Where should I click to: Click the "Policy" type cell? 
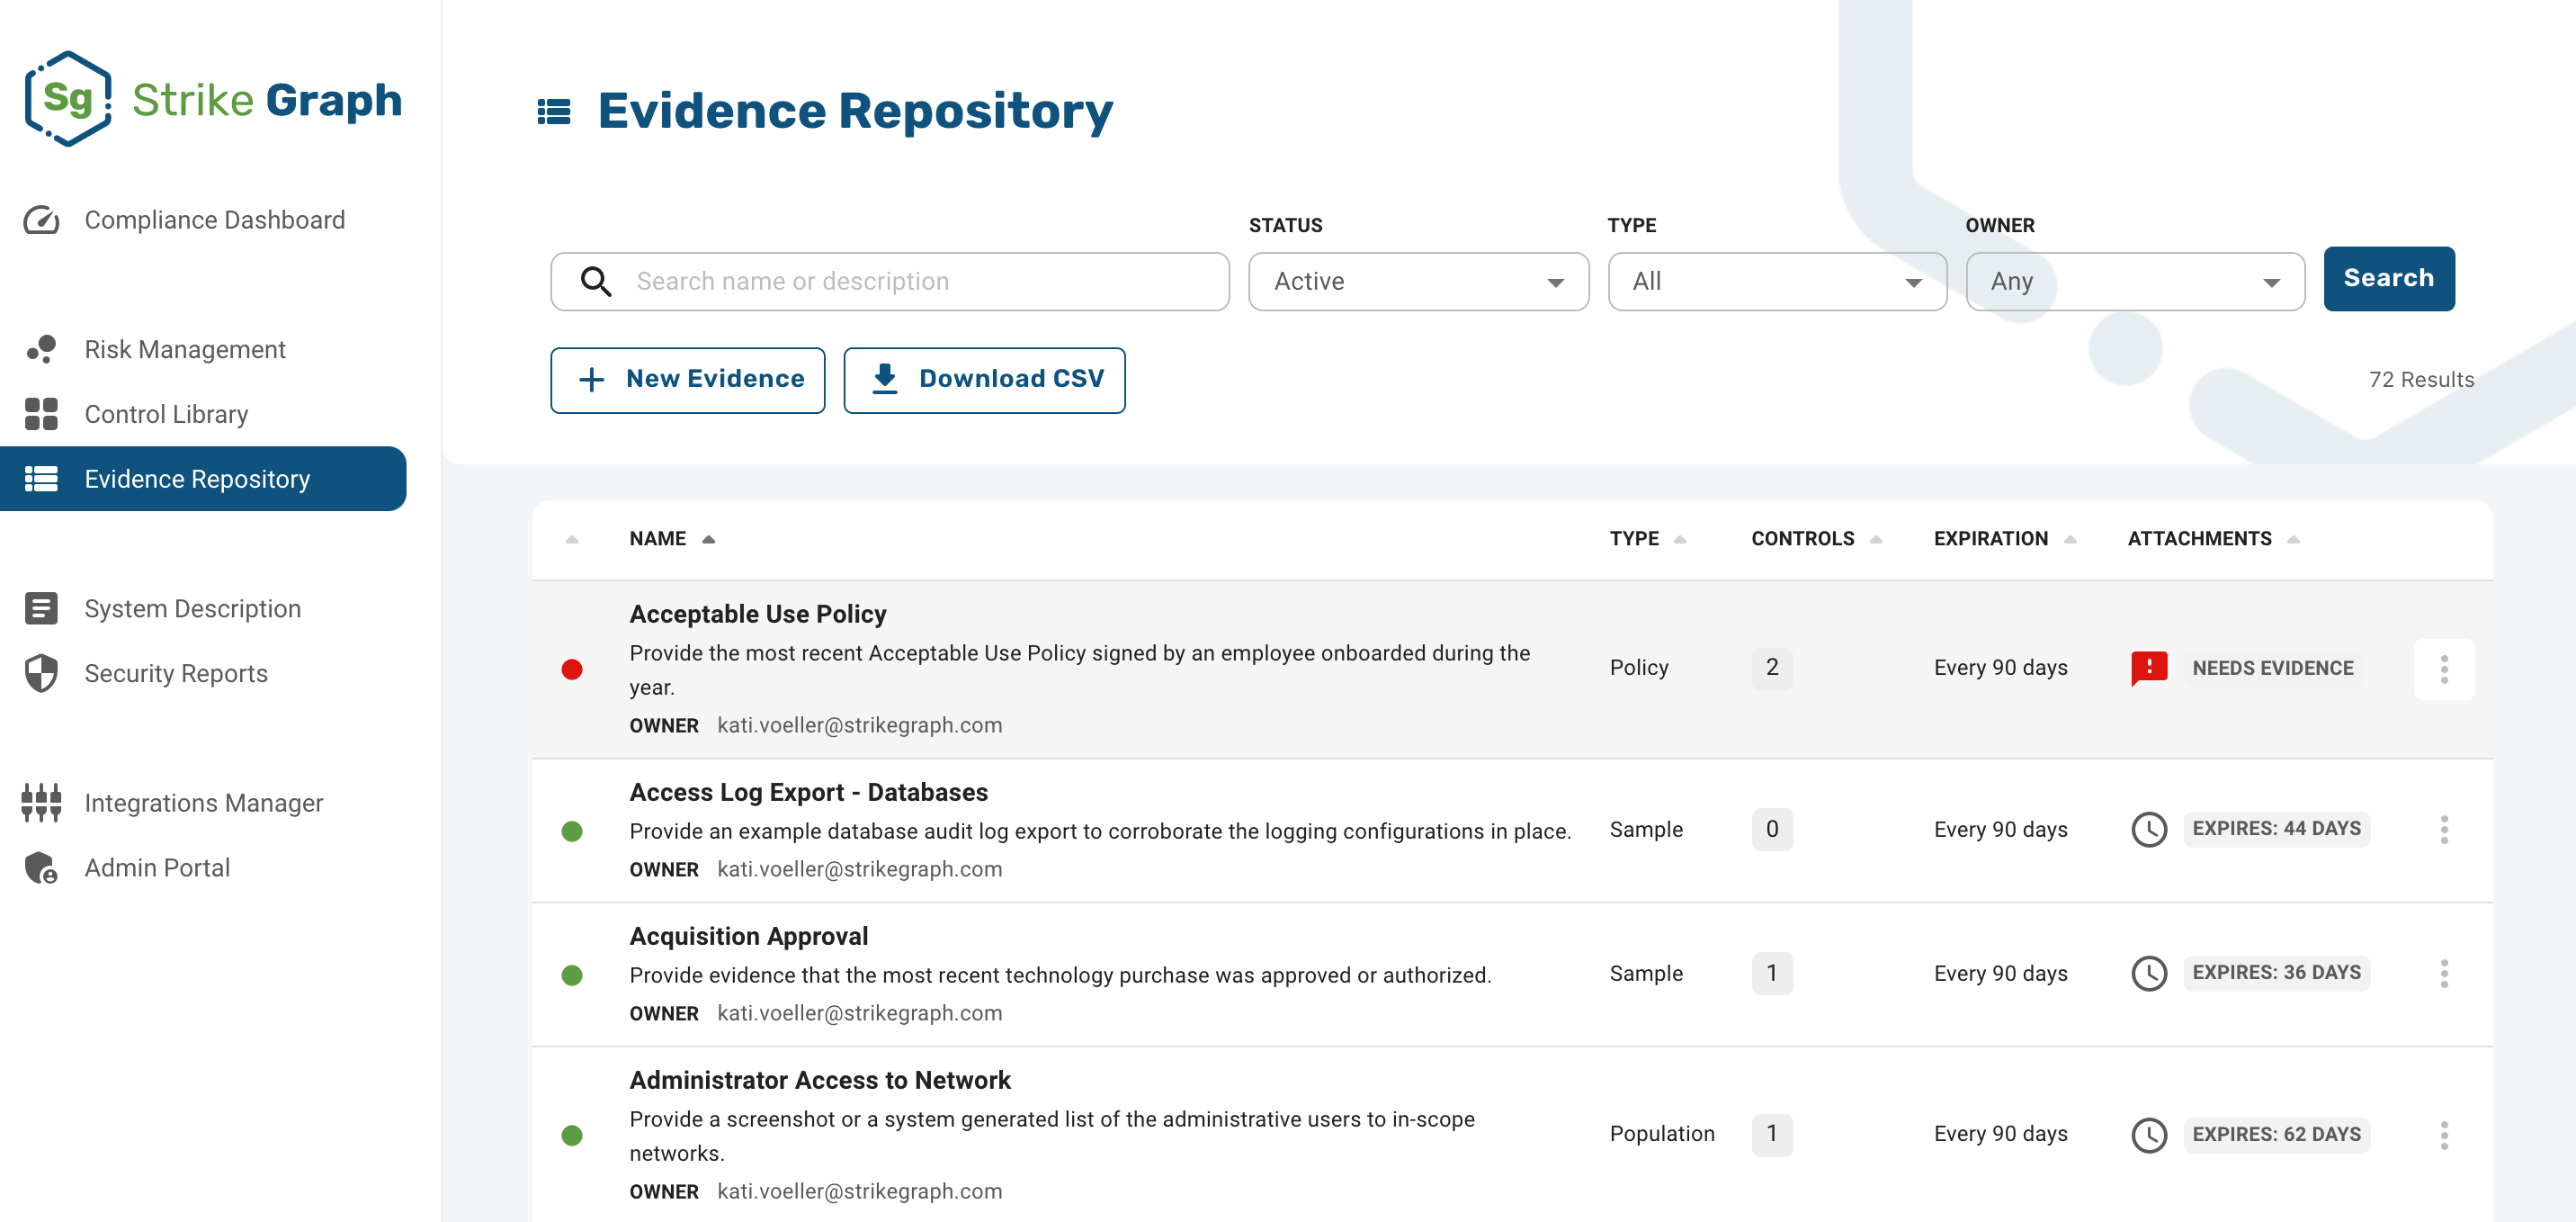[1639, 669]
